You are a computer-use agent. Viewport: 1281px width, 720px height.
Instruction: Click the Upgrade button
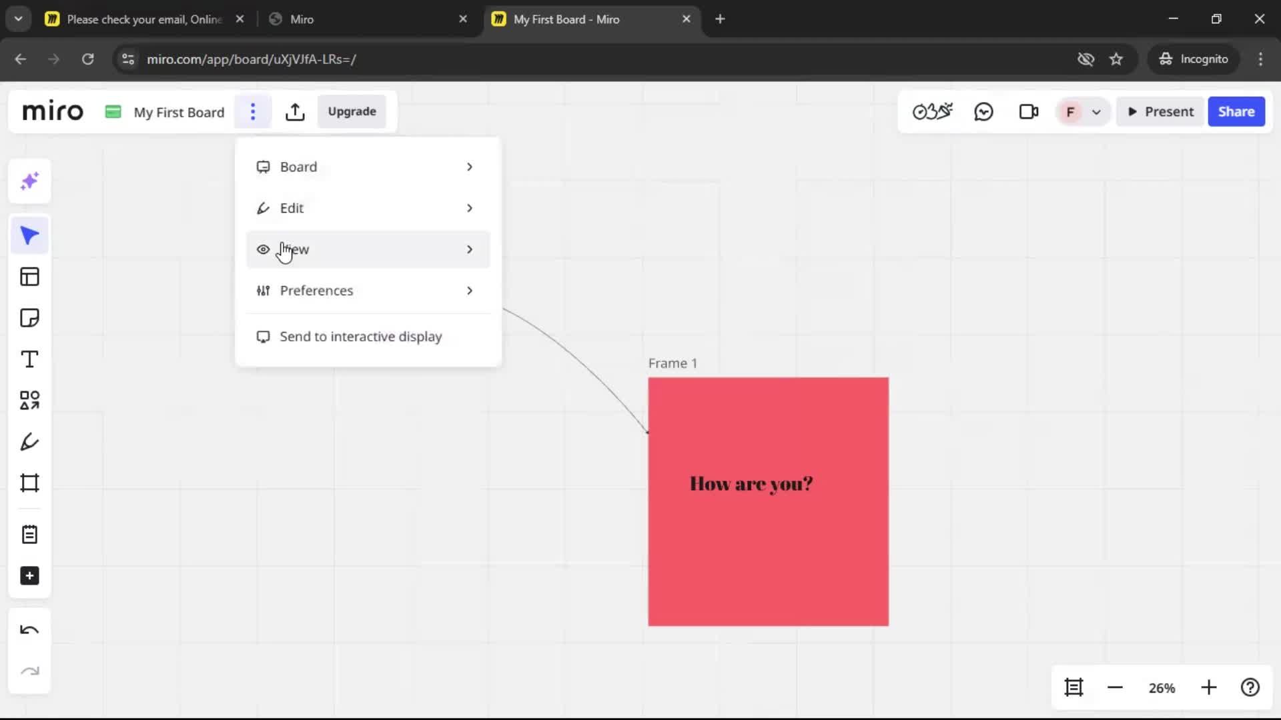click(352, 111)
